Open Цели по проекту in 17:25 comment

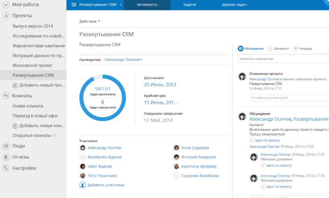tap(279, 166)
